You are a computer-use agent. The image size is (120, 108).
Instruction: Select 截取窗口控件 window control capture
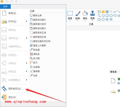pyautogui.click(x=38, y=24)
